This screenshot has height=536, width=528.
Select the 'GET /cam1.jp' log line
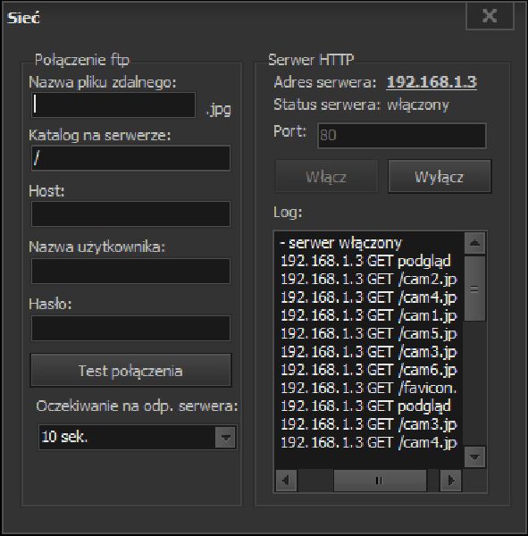[369, 315]
